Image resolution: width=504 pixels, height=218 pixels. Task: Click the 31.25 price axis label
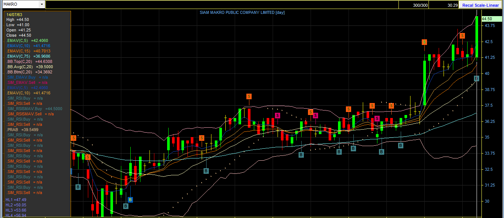[489, 185]
